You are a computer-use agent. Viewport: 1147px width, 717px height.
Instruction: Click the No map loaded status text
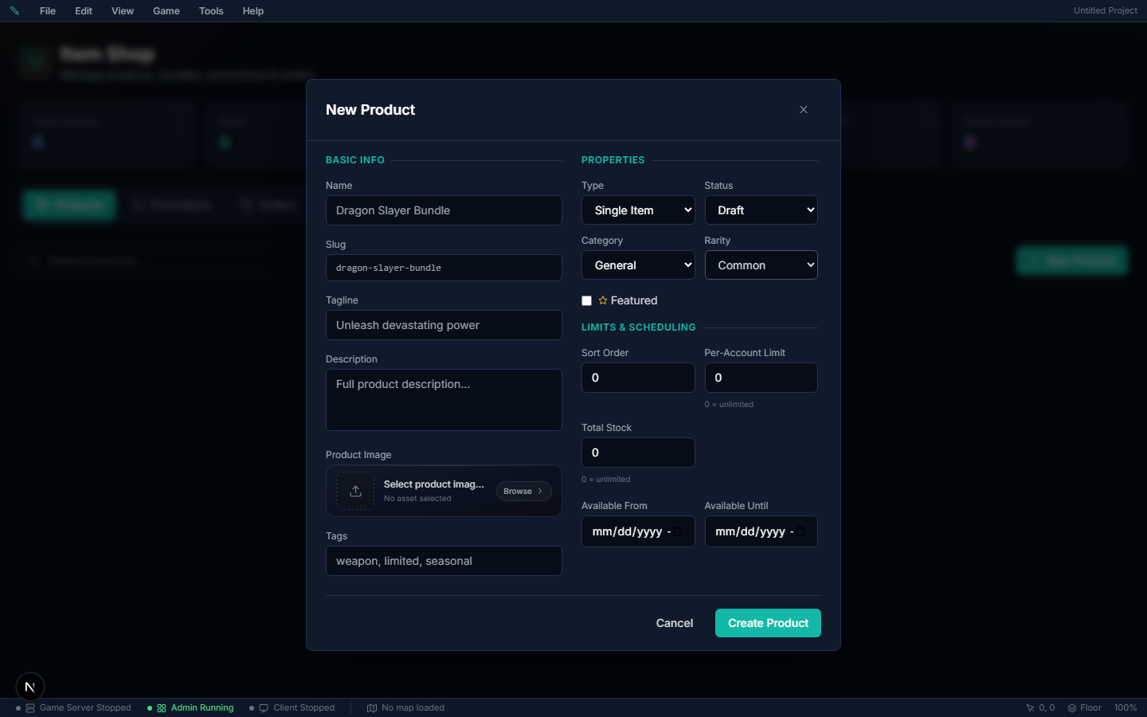(413, 708)
